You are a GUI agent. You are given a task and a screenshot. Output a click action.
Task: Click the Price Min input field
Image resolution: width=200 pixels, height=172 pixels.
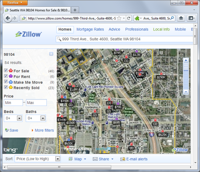[13, 103]
